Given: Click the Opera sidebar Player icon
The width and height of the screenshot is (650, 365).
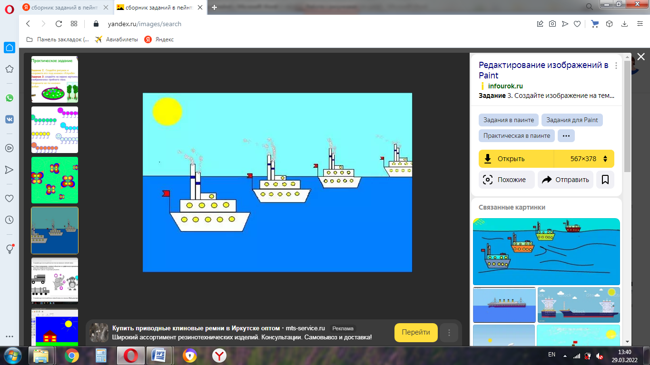Looking at the screenshot, I should tap(10, 148).
